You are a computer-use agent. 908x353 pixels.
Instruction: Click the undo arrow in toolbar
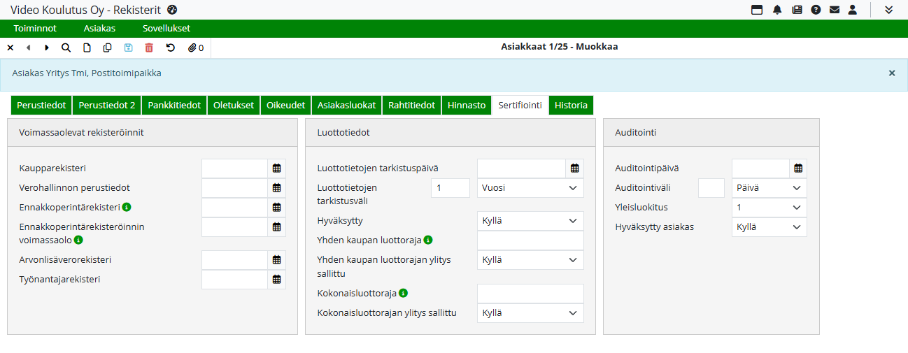[x=170, y=48]
